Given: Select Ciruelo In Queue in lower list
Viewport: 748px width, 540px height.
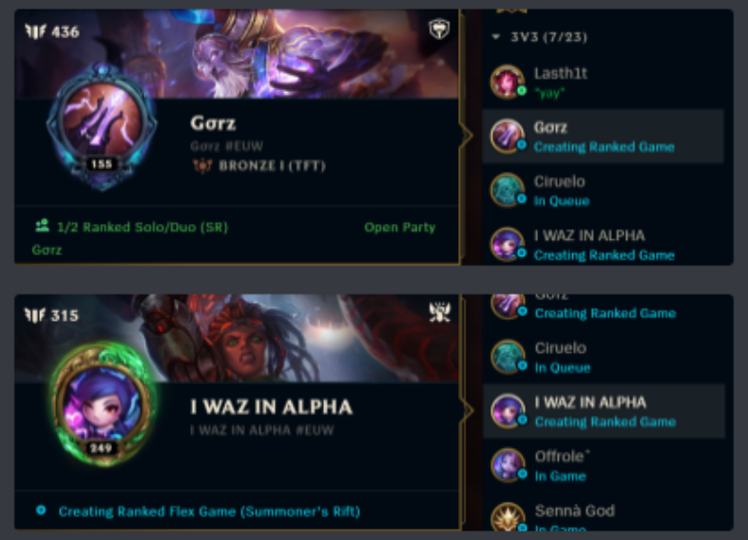Looking at the screenshot, I should [x=604, y=357].
